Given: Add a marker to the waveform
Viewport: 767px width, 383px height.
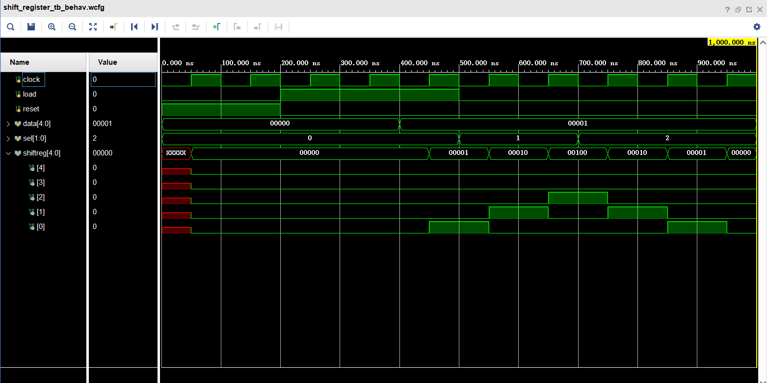Looking at the screenshot, I should tap(216, 27).
